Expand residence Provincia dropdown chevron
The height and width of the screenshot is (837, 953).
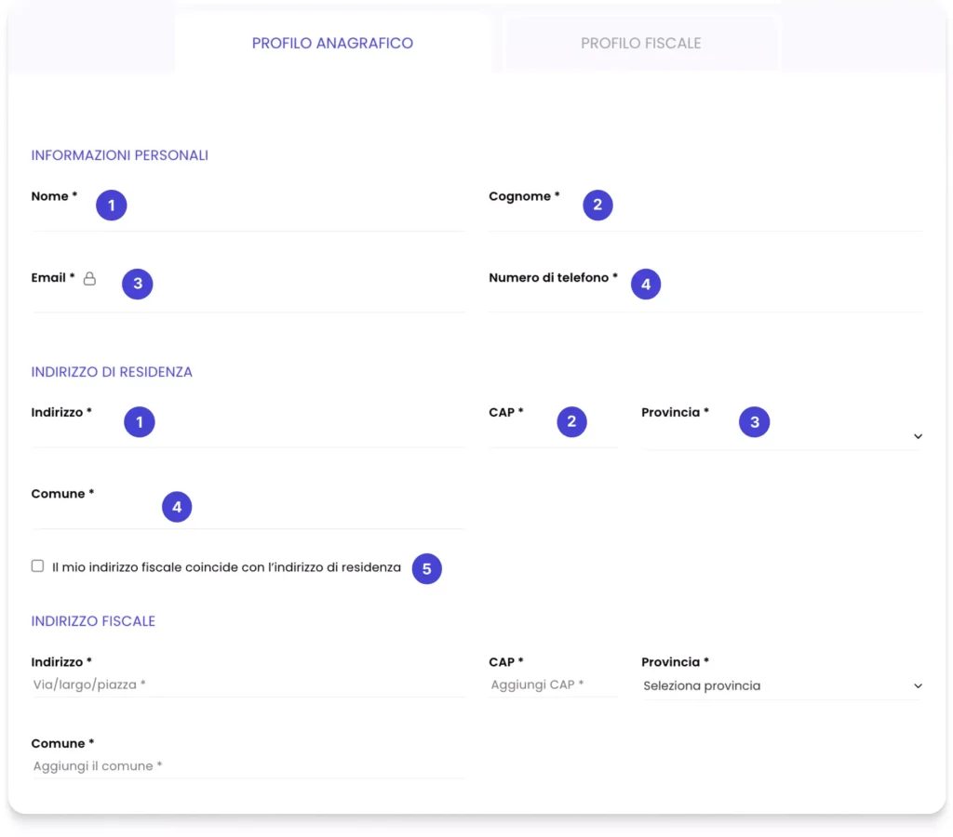coord(918,436)
